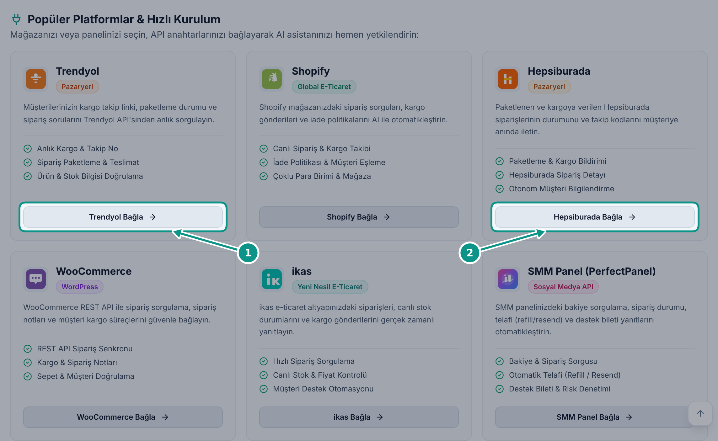Click the SMM Panel gradient icon
The width and height of the screenshot is (718, 441).
tap(508, 279)
